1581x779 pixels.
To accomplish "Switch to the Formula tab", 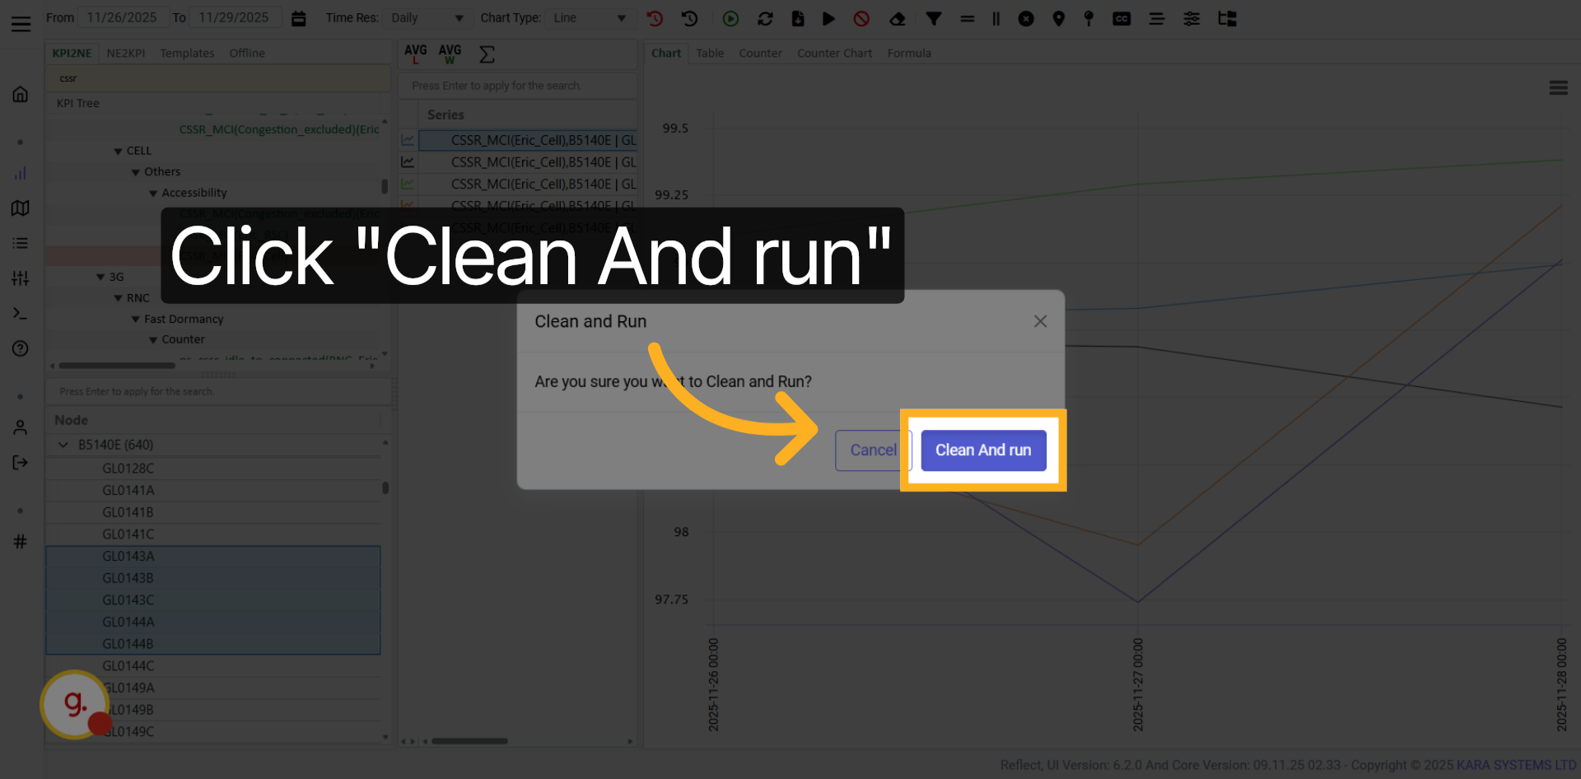I will click(x=909, y=53).
